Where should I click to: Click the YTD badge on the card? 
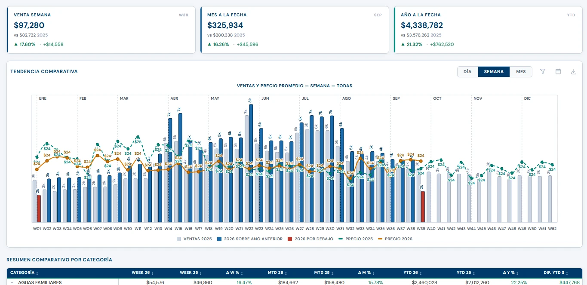click(x=571, y=15)
